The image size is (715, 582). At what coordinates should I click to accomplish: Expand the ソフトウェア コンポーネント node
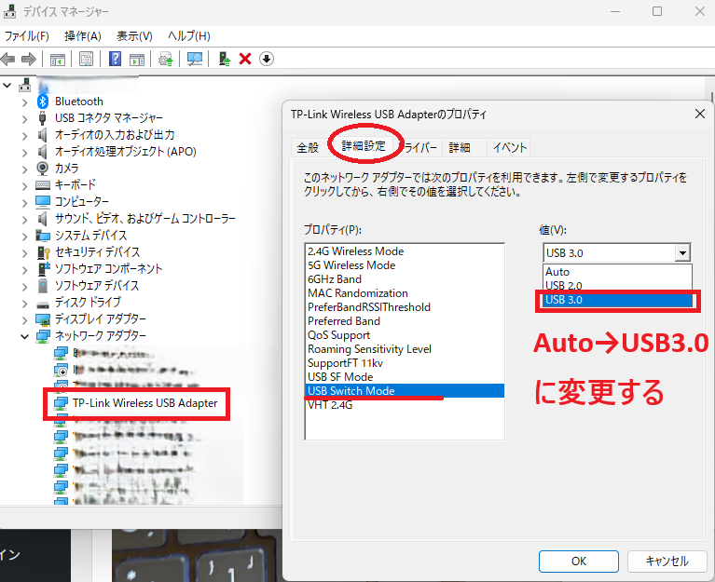pos(24,270)
